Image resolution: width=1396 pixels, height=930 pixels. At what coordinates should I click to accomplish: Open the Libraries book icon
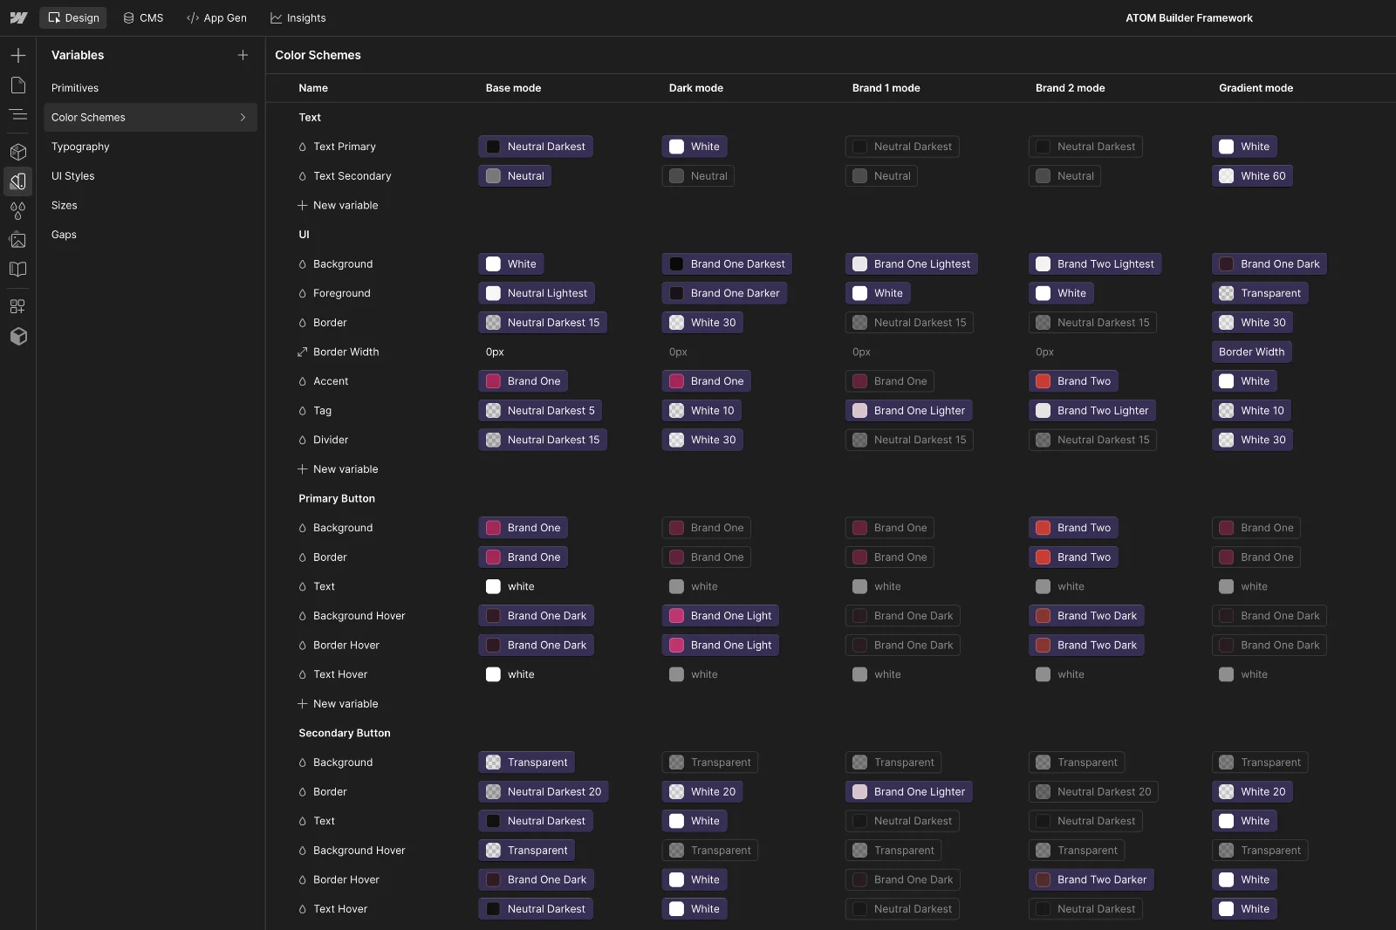point(19,270)
